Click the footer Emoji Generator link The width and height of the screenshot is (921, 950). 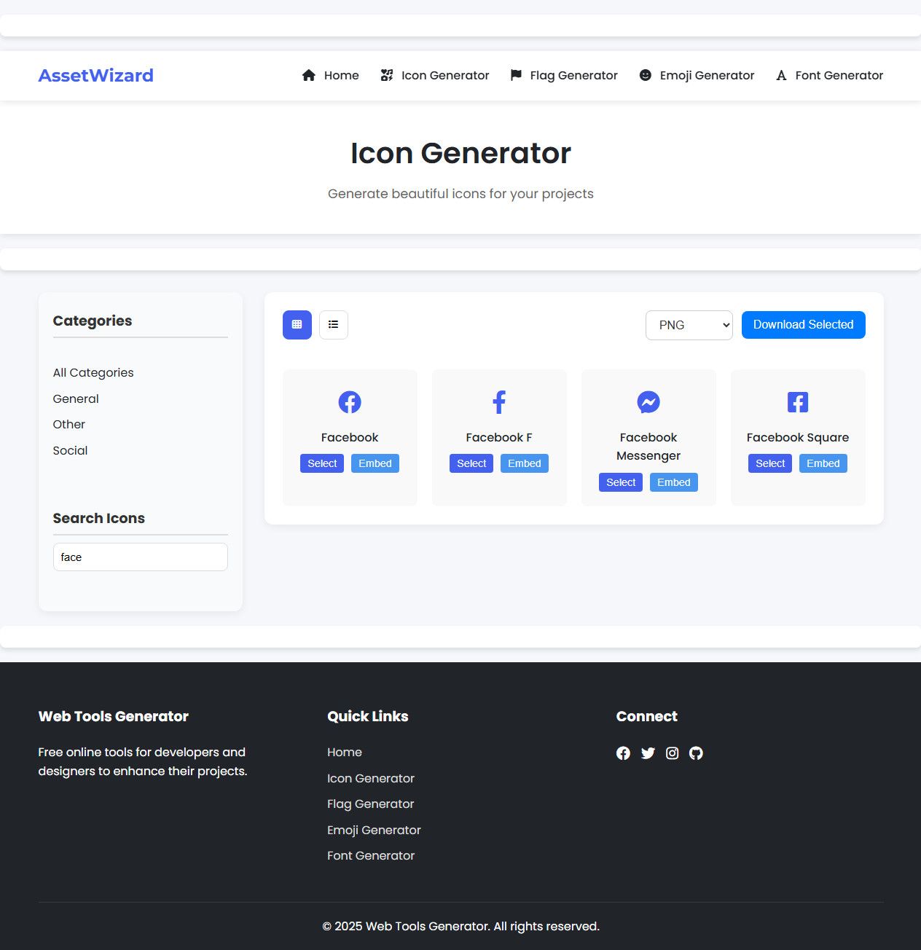tap(375, 830)
